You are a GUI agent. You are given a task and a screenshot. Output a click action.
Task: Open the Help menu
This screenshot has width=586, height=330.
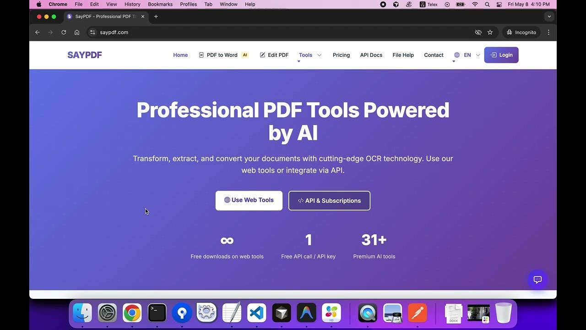(250, 4)
